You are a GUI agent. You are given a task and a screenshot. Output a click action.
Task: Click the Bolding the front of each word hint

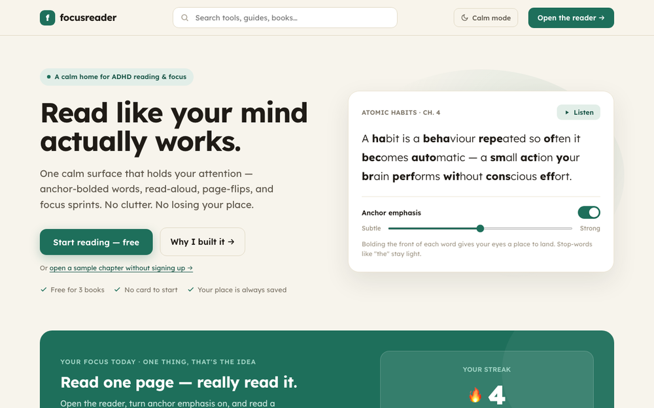click(x=477, y=249)
